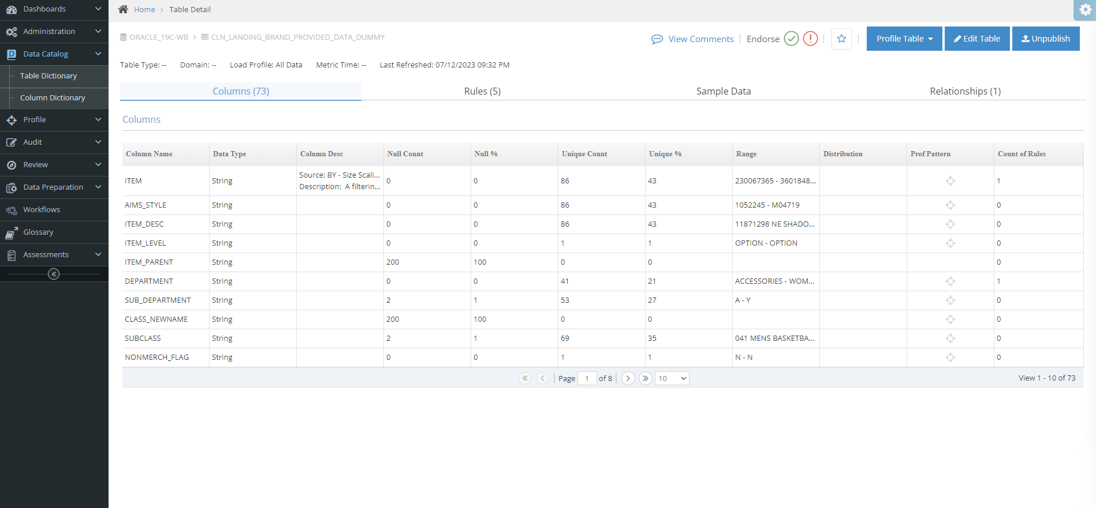
Task: Endorse table with green checkmark icon
Action: [x=792, y=39]
